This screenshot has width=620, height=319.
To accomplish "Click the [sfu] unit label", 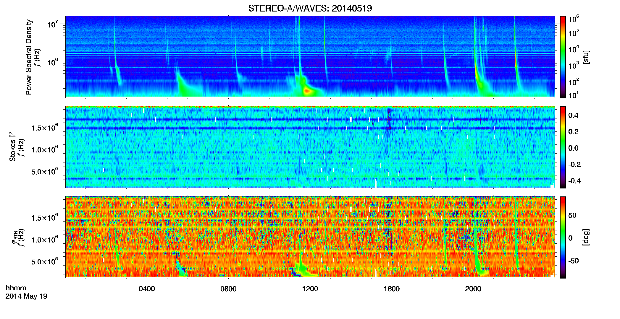I will [x=586, y=57].
